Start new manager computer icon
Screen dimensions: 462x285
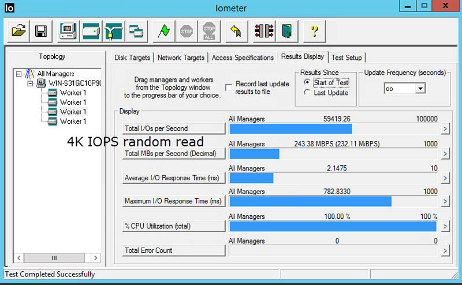[x=68, y=31]
